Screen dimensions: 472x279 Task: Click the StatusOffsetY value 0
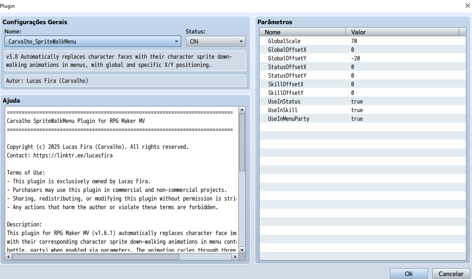(352, 75)
